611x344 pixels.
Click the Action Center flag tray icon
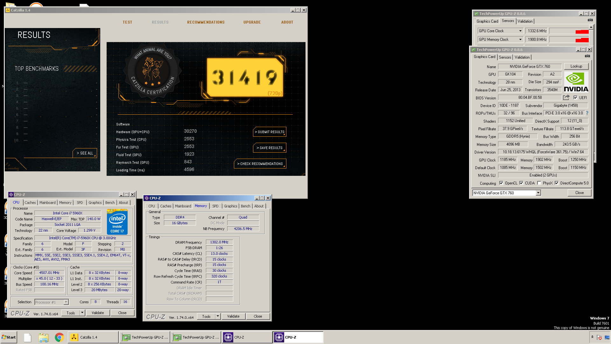599,337
